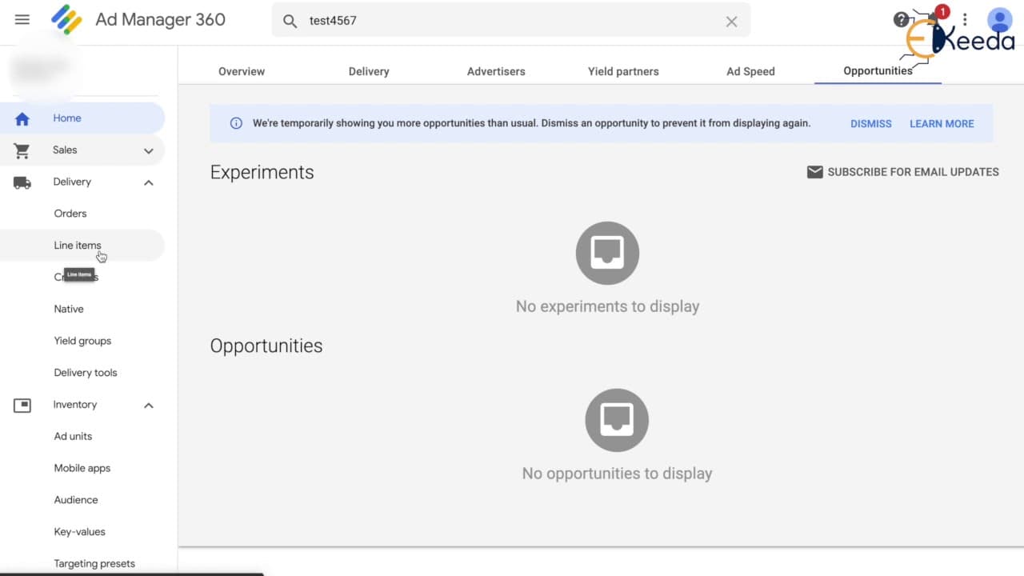The width and height of the screenshot is (1024, 576).
Task: Click the Inventory icon in sidebar
Action: click(x=22, y=406)
